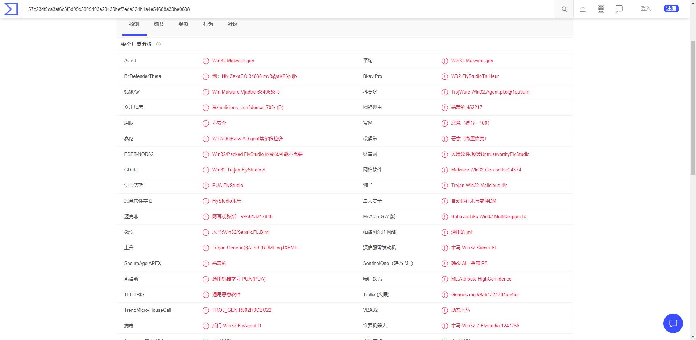This screenshot has width=696, height=340.
Task: Click the file hash search field
Action: [254, 9]
